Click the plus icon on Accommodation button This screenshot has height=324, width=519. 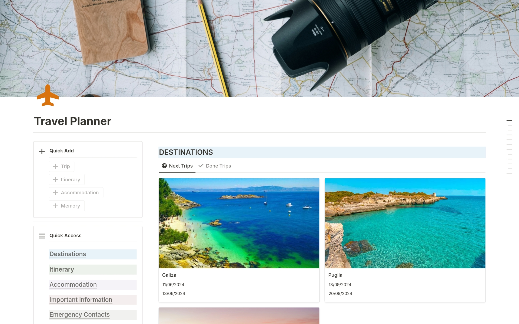click(x=55, y=193)
